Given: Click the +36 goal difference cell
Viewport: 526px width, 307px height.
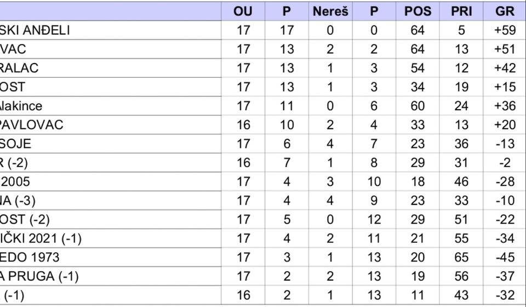Looking at the screenshot, I should pos(505,106).
